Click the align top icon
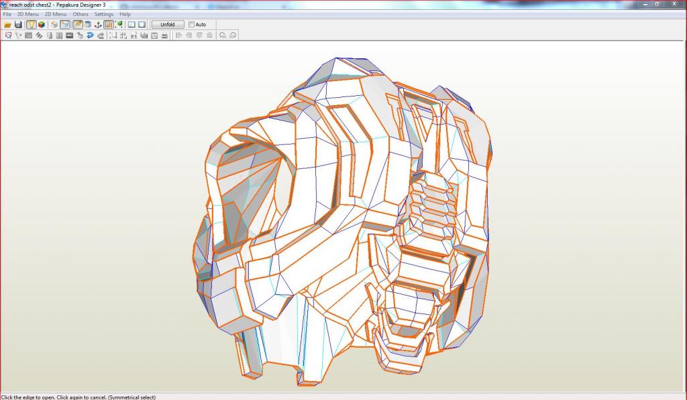This screenshot has width=687, height=400. tap(199, 36)
